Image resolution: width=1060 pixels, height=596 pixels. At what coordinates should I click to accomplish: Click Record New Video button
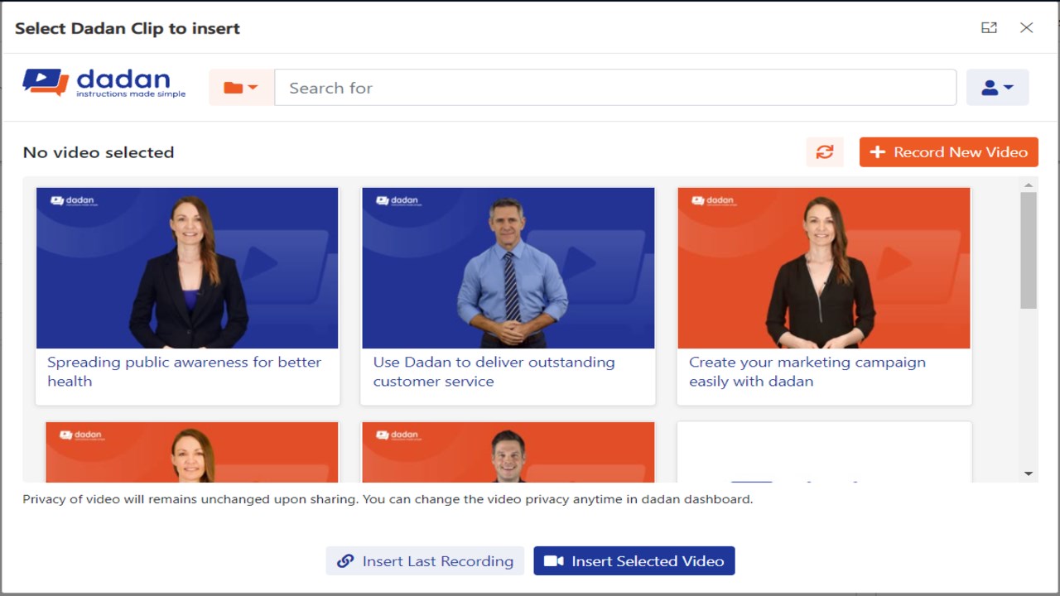[x=948, y=152]
